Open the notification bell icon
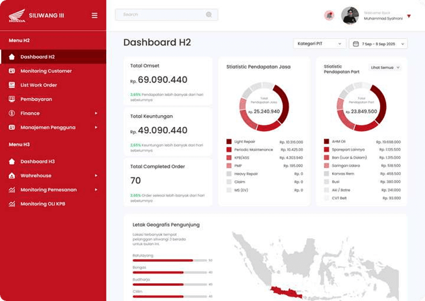 tap(329, 15)
